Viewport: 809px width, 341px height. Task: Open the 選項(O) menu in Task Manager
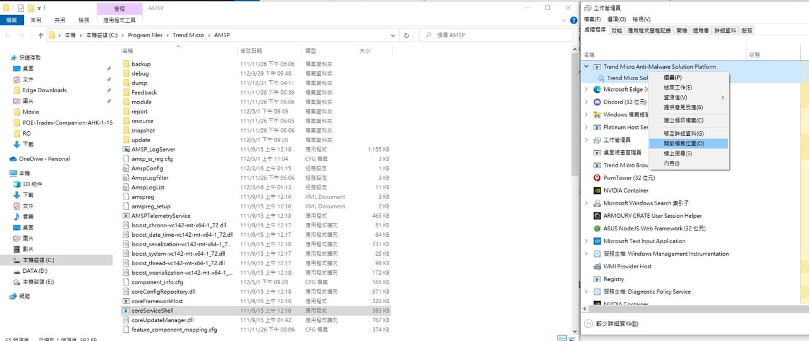click(x=617, y=19)
